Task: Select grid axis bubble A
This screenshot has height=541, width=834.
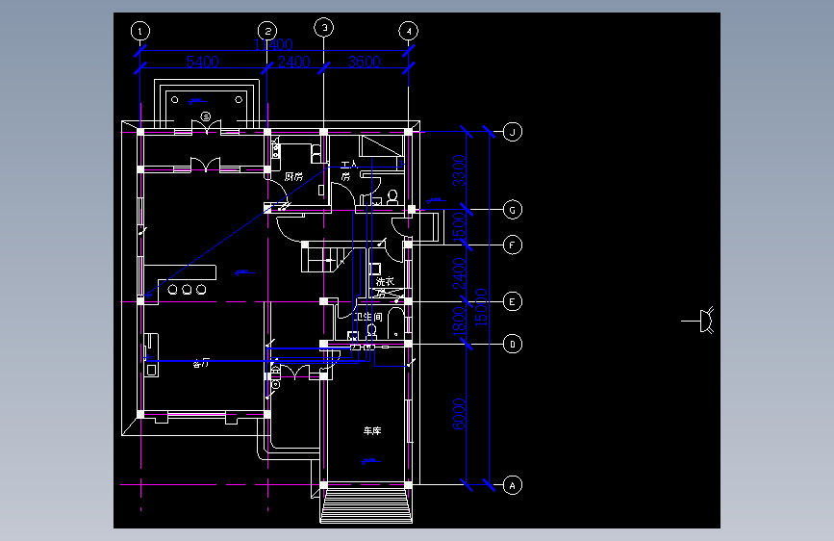Action: tap(513, 485)
